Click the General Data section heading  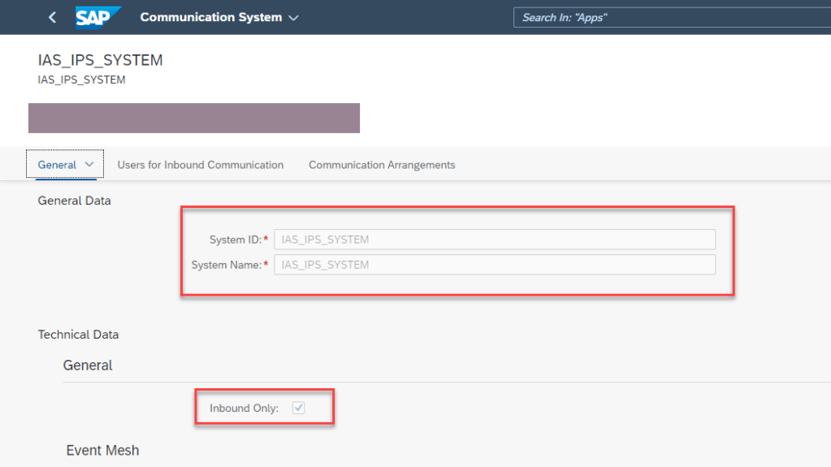(x=74, y=201)
